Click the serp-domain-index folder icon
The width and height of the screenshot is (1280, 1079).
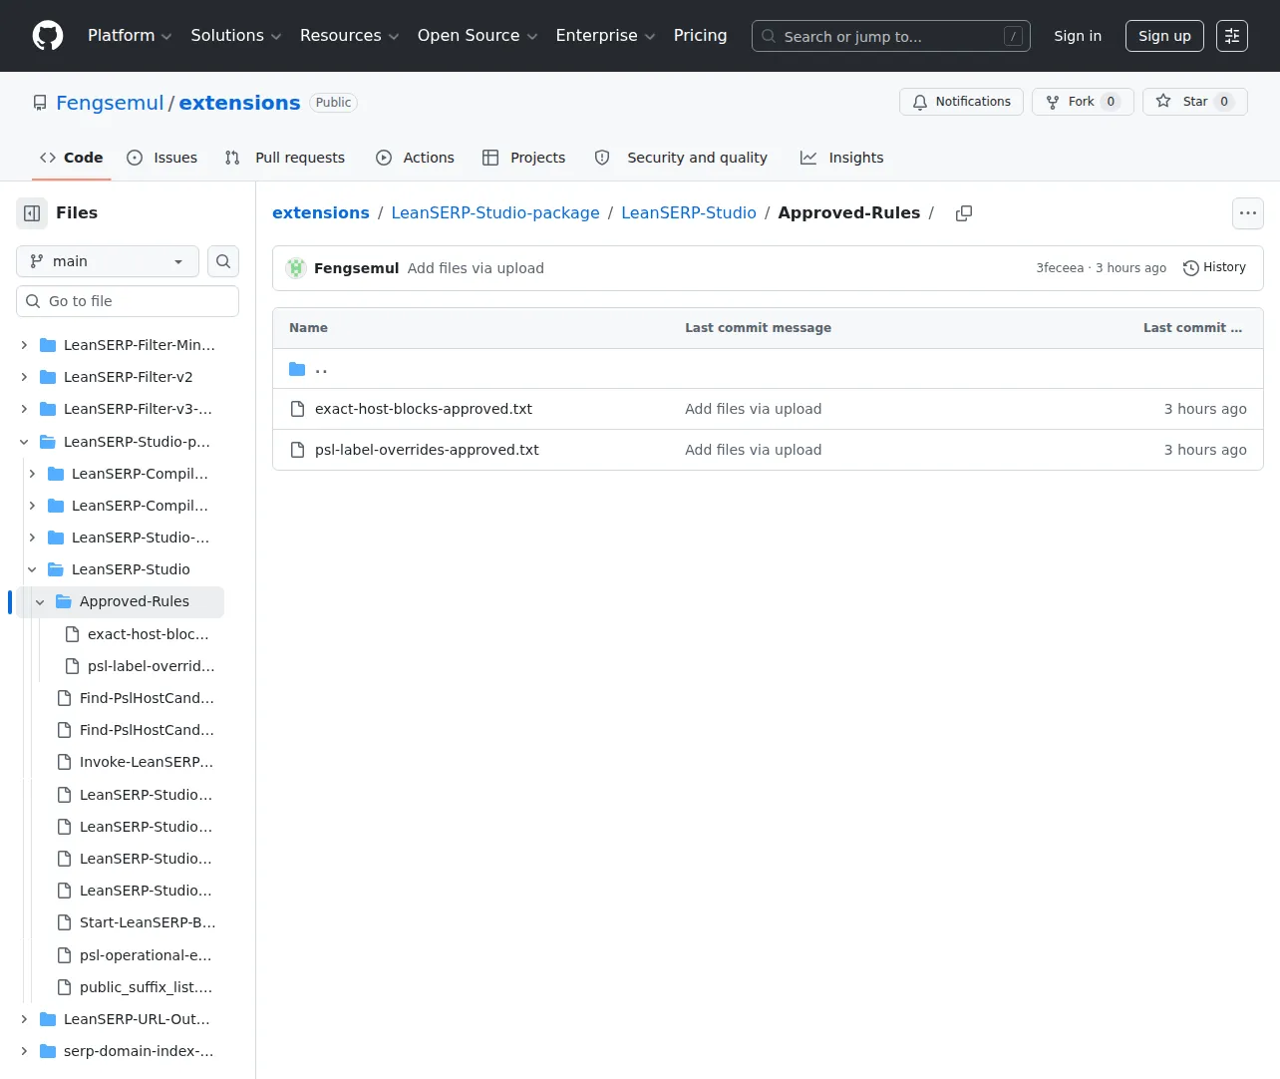(x=48, y=1051)
